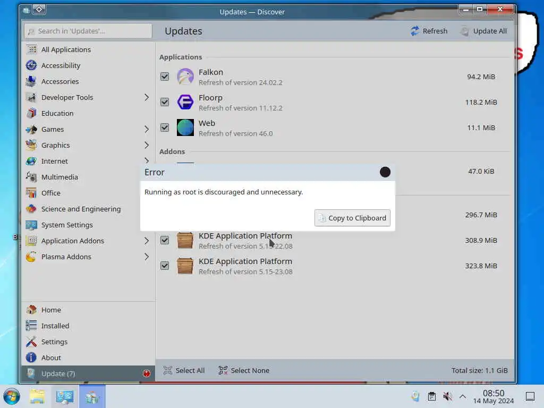Click the Update All button

483,31
